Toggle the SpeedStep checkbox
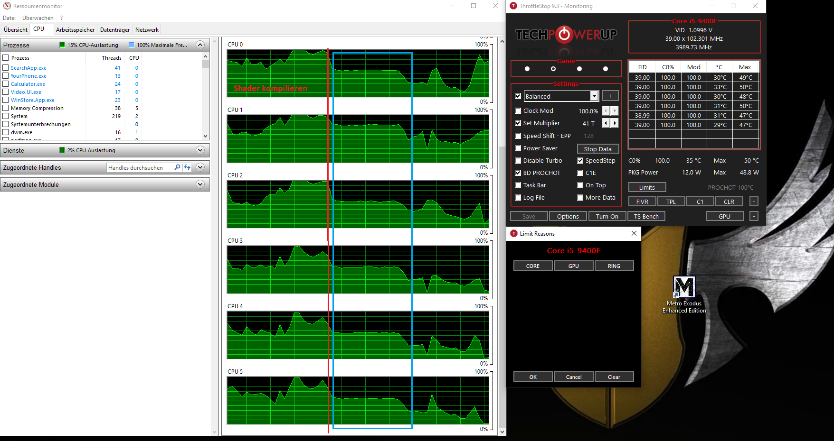 pos(580,161)
